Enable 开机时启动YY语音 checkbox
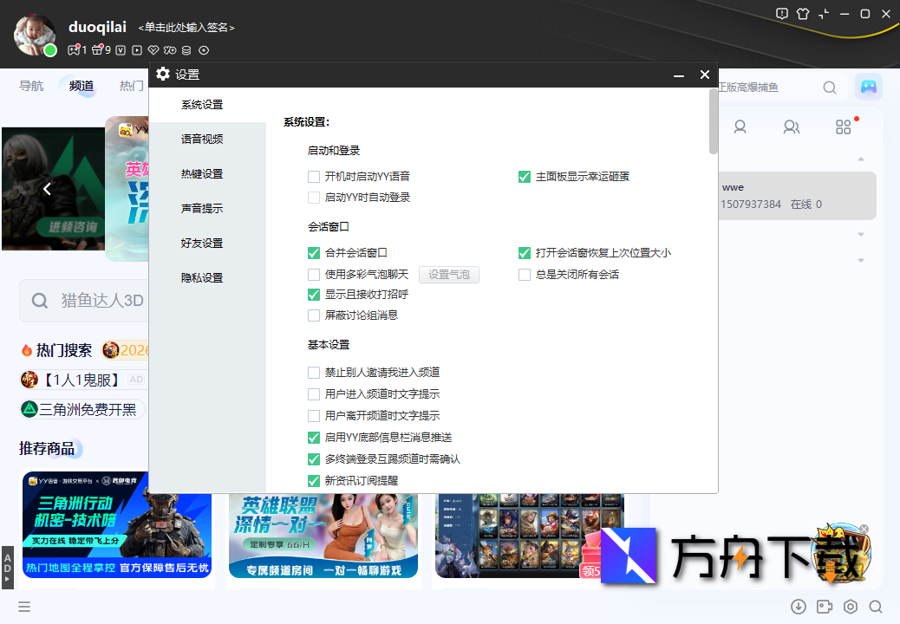Screen dimensions: 900x624 click(313, 176)
